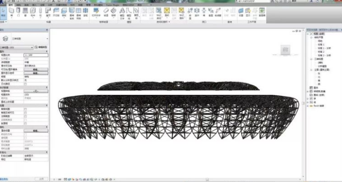
Task: Select the Tag Area tool
Action: (x=181, y=13)
